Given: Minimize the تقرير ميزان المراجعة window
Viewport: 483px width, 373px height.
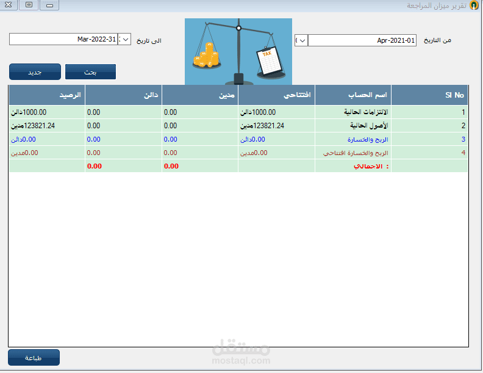Looking at the screenshot, I should tap(49, 5).
